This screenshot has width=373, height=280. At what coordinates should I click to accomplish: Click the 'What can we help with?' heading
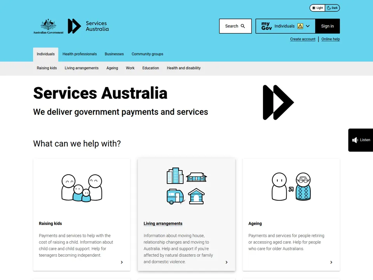77,143
